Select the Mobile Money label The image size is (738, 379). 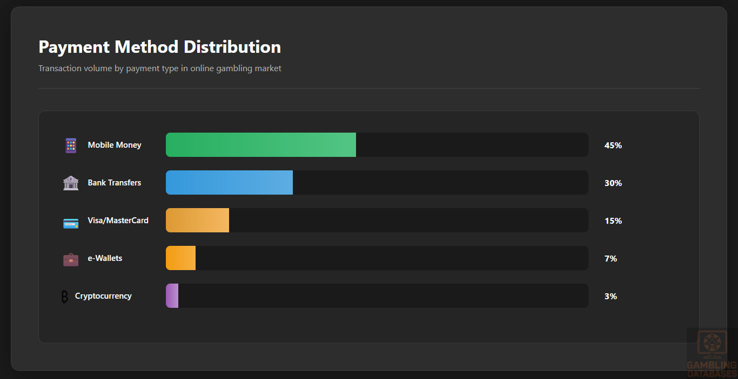(115, 145)
